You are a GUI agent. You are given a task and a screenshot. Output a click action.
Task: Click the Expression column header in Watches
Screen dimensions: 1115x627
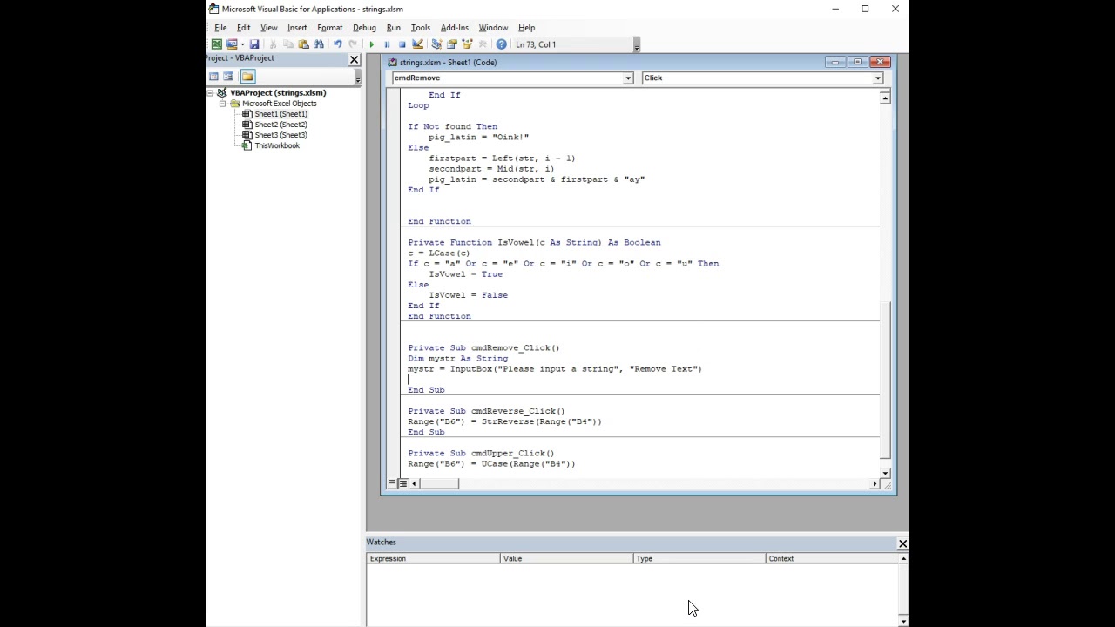point(433,559)
